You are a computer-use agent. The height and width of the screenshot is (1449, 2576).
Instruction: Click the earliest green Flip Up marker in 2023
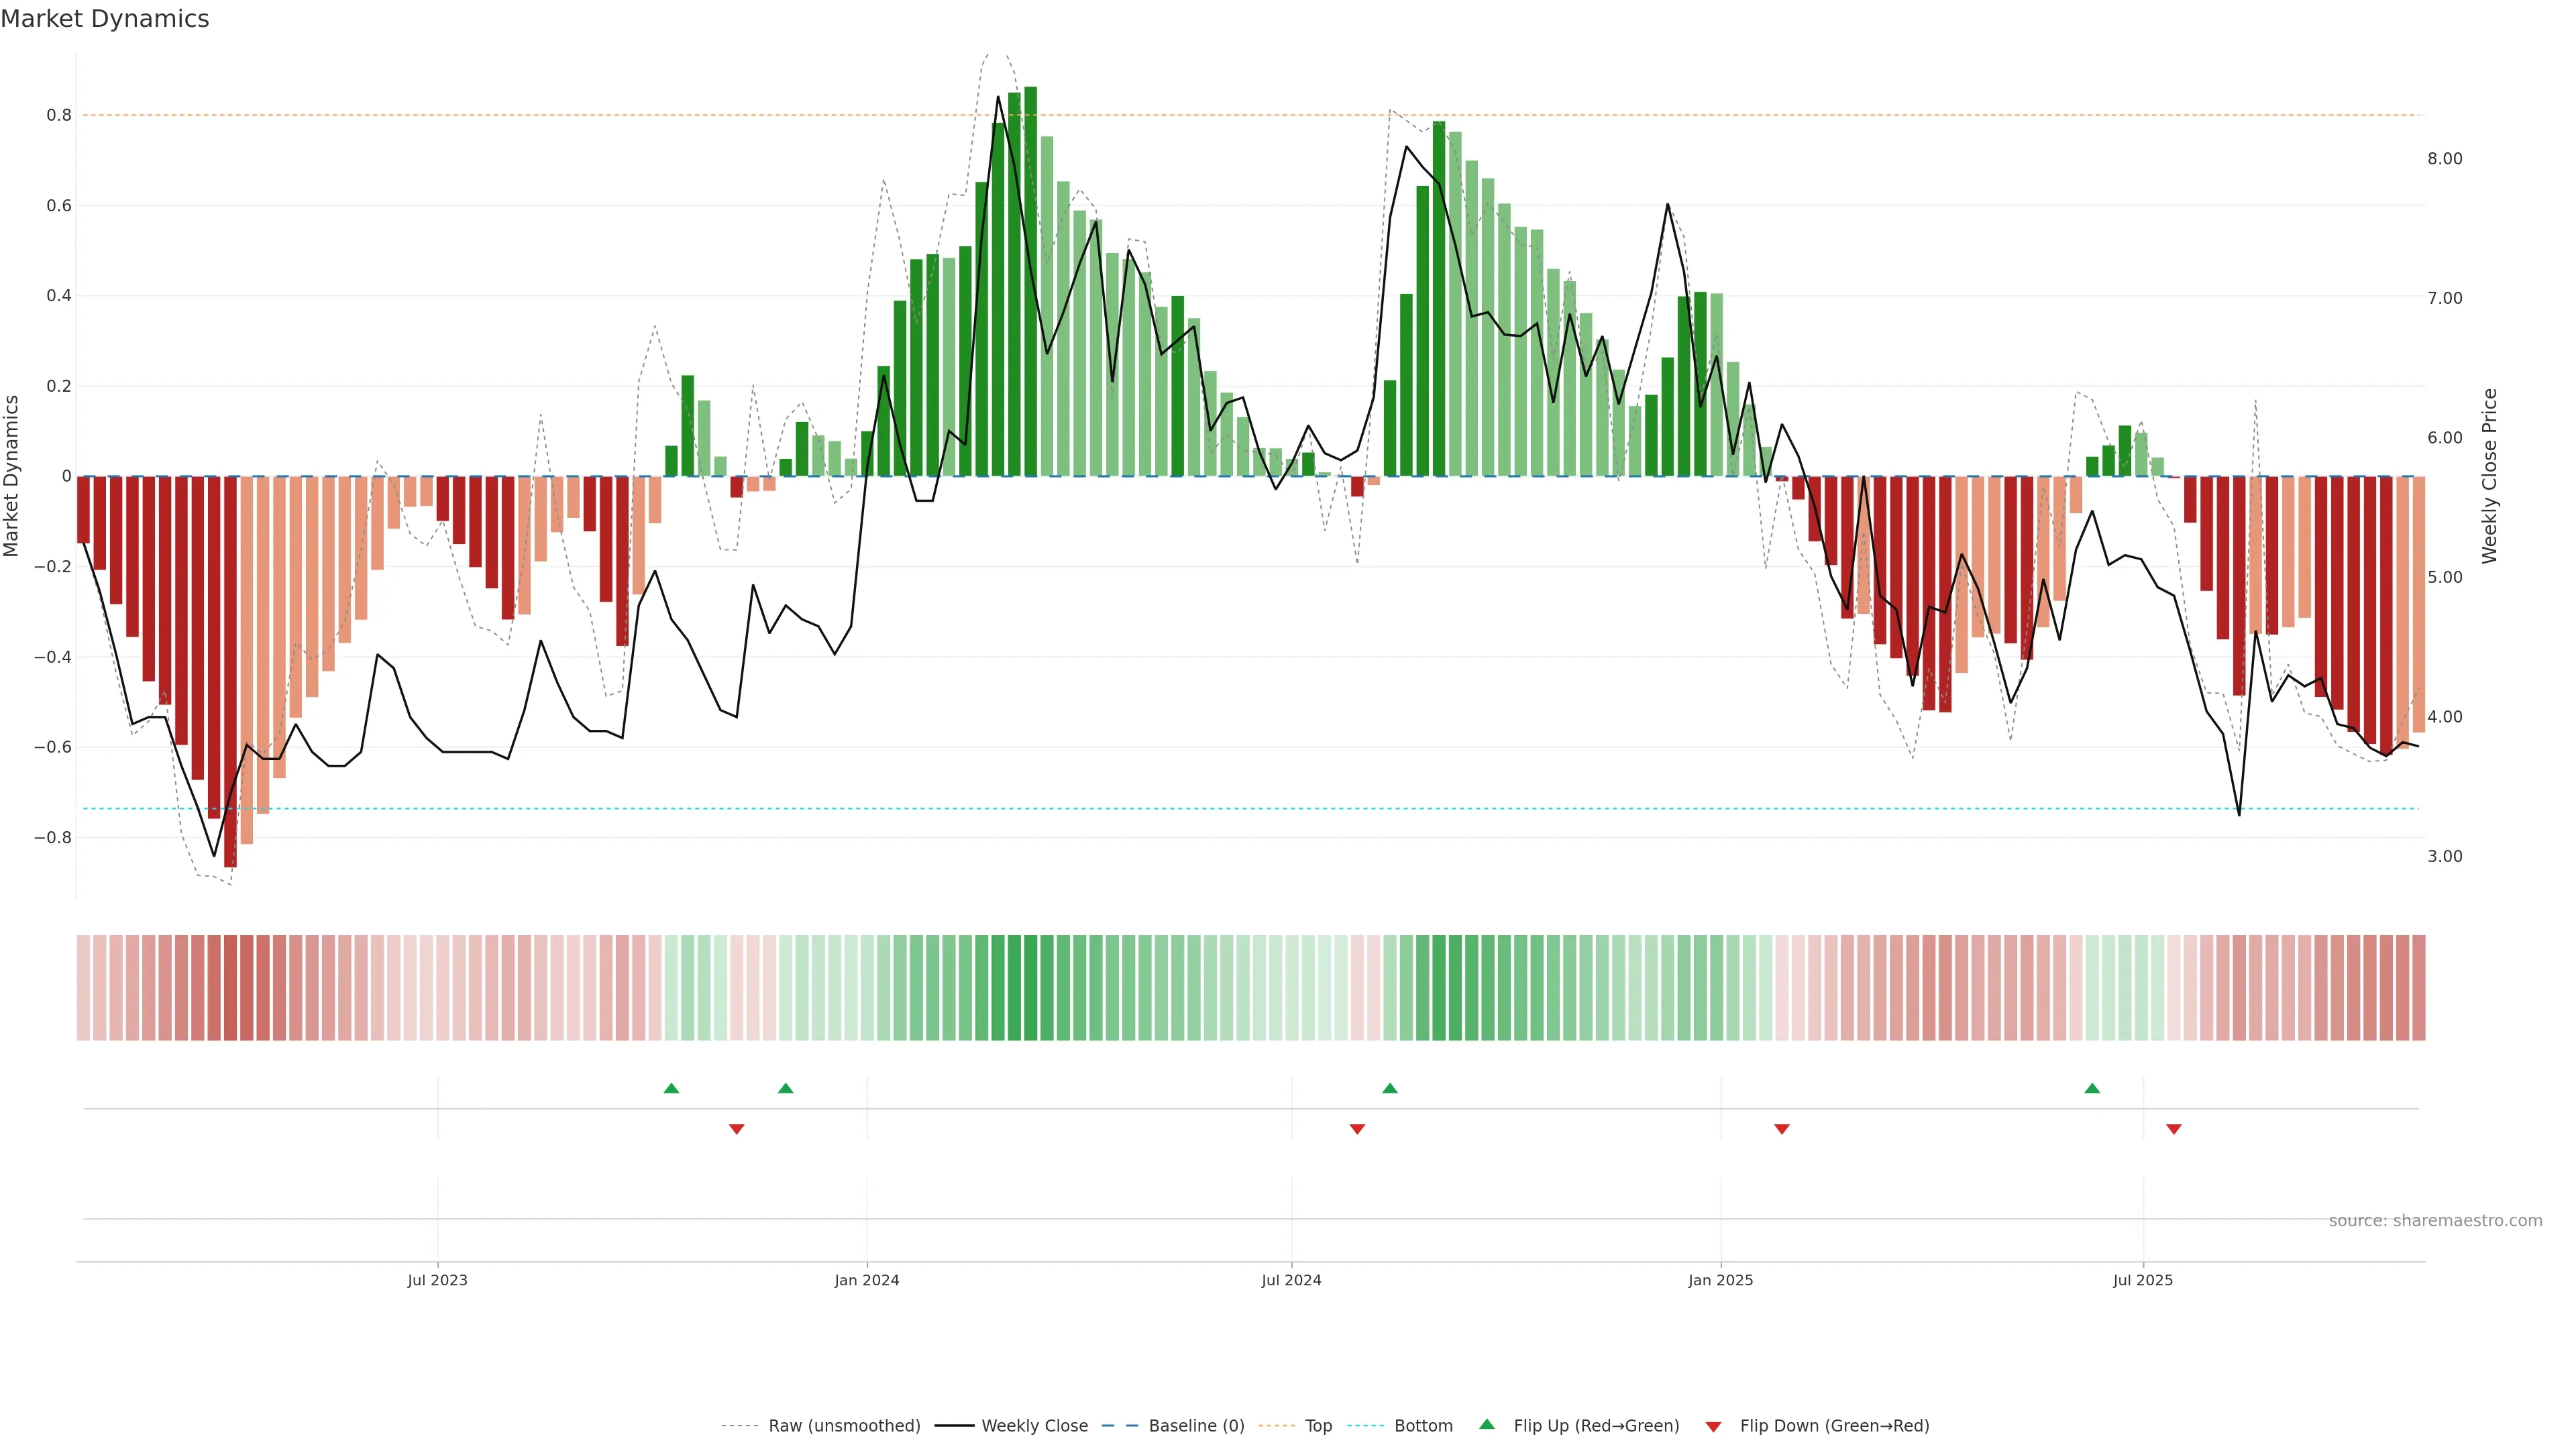pyautogui.click(x=671, y=1088)
